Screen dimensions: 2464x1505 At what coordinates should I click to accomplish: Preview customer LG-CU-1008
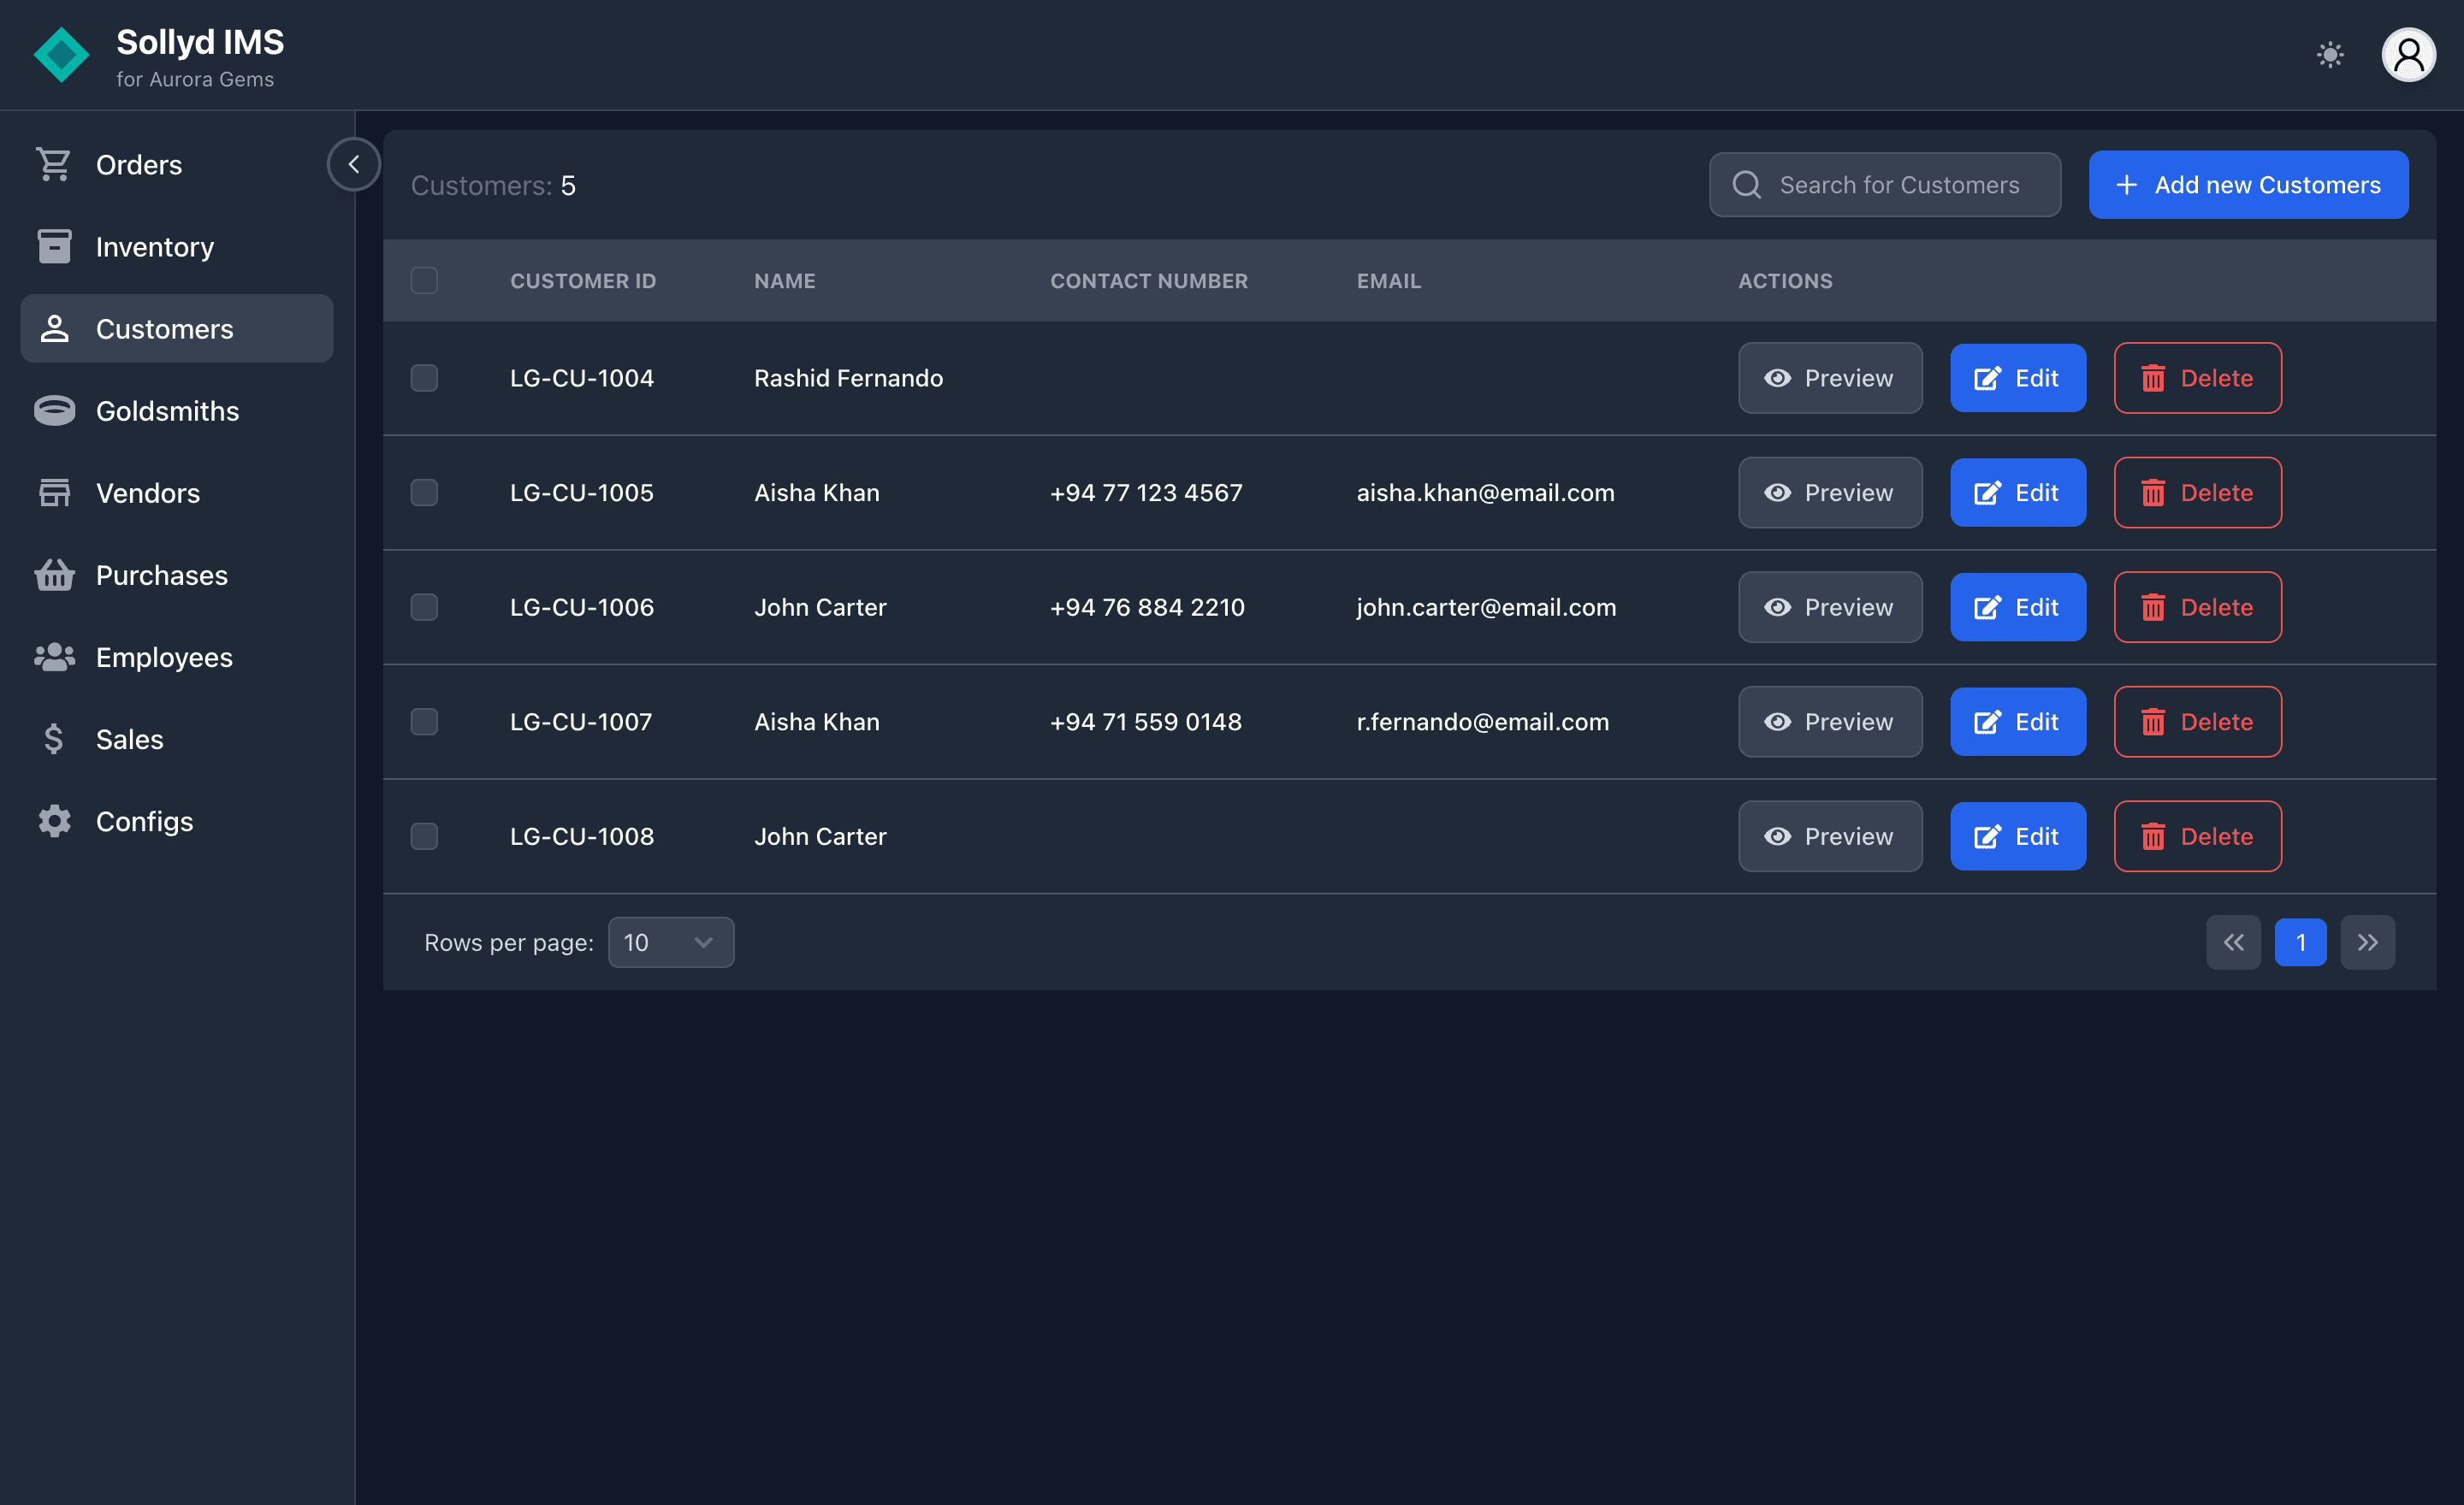[x=1829, y=835]
